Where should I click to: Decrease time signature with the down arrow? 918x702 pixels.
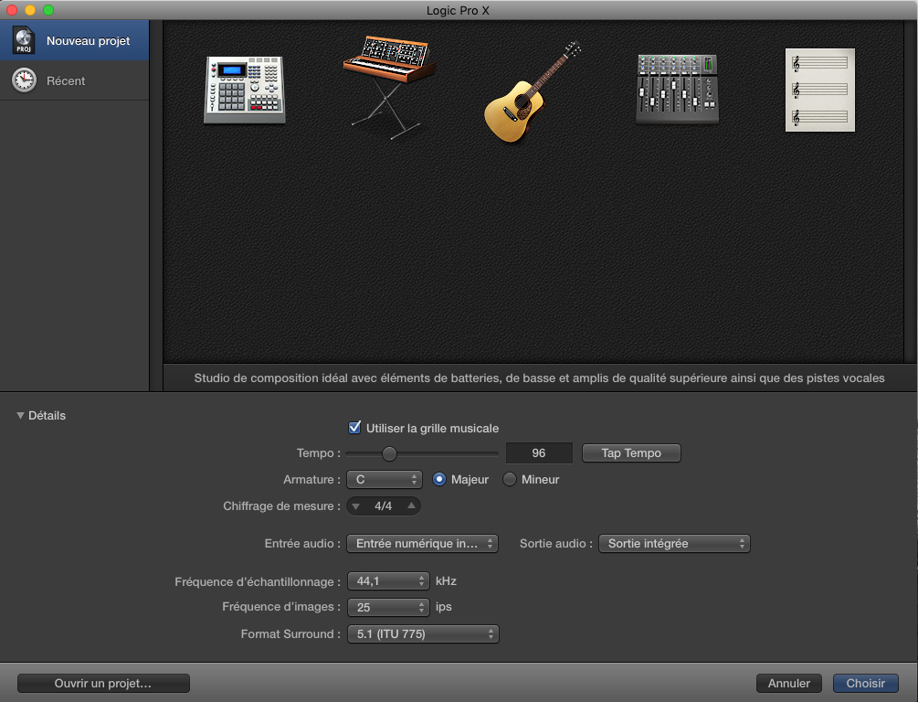tap(356, 506)
